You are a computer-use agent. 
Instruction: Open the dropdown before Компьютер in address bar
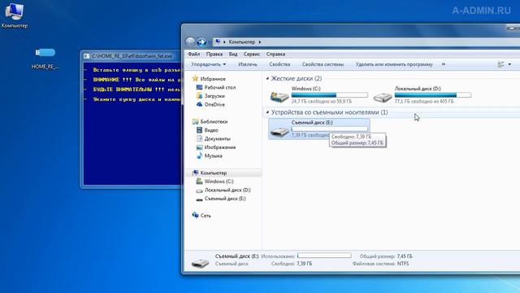point(224,42)
